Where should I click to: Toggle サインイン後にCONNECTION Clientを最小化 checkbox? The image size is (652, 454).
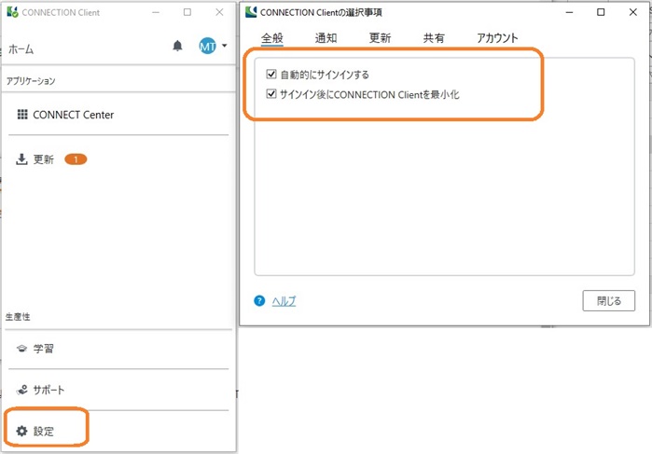click(271, 94)
